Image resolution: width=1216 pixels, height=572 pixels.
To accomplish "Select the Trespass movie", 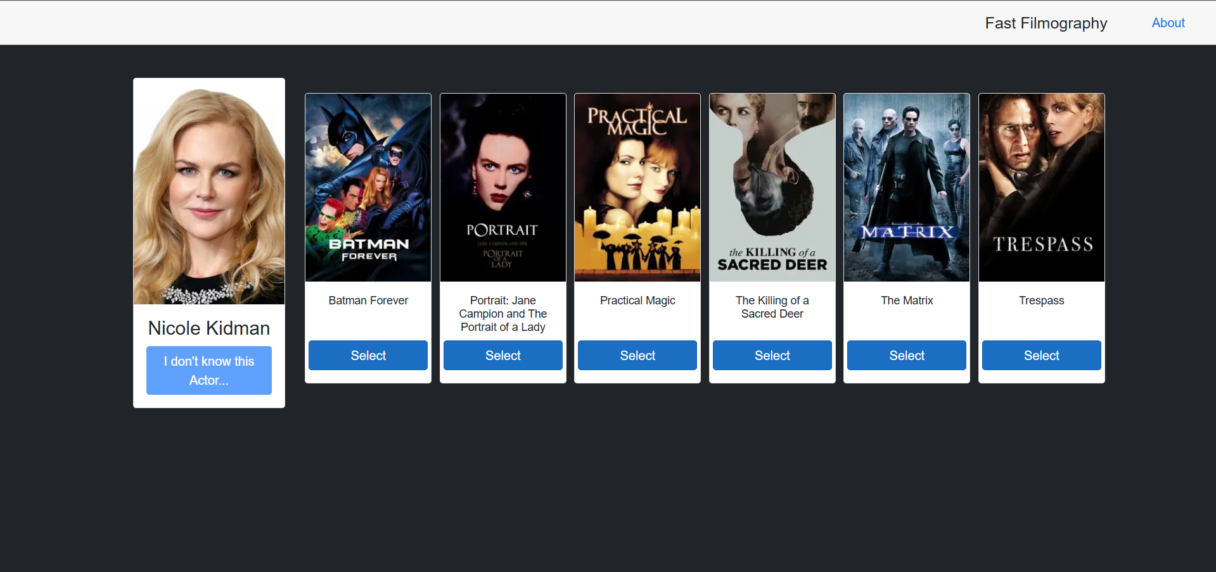I will coord(1042,355).
